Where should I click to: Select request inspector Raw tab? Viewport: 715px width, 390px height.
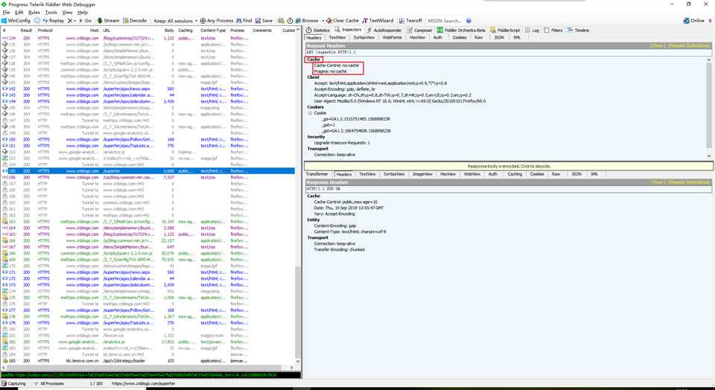point(478,37)
